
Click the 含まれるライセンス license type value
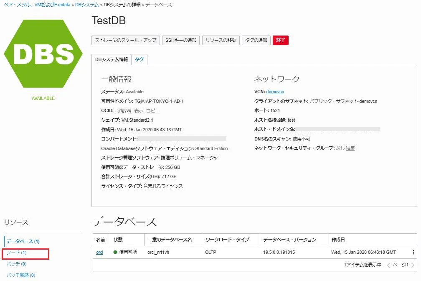point(163,186)
